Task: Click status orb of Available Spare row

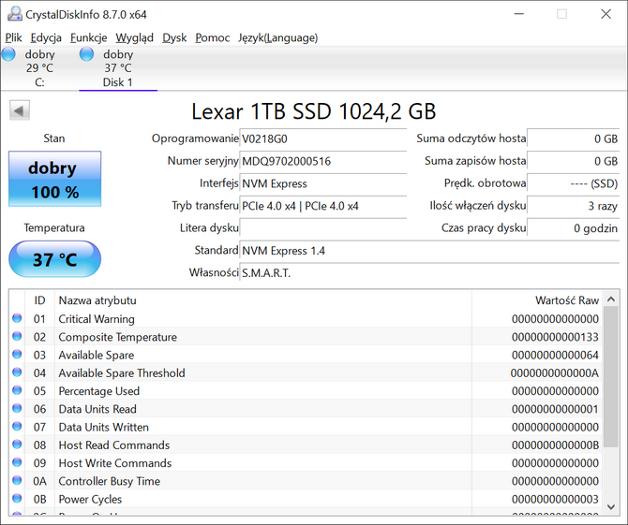Action: [17, 355]
